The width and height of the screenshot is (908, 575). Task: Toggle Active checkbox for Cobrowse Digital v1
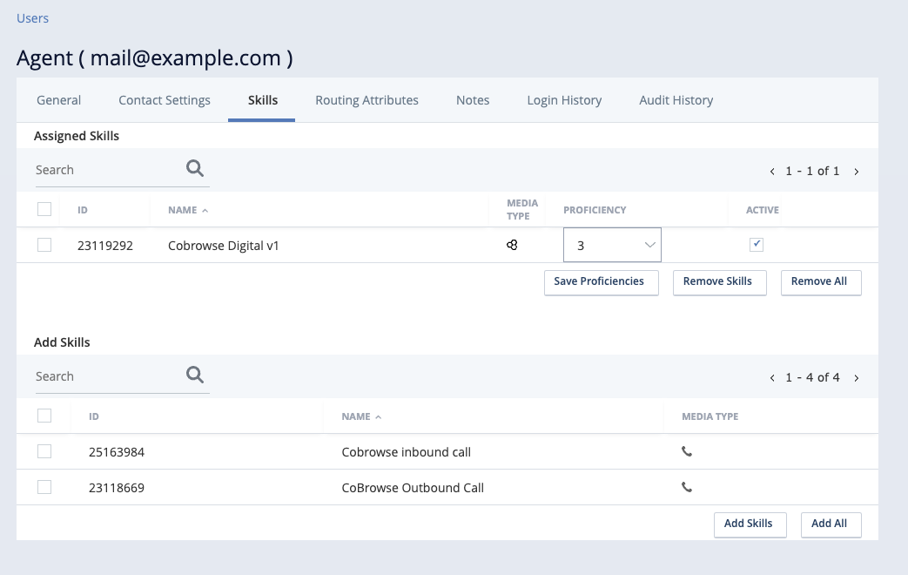[x=757, y=245]
